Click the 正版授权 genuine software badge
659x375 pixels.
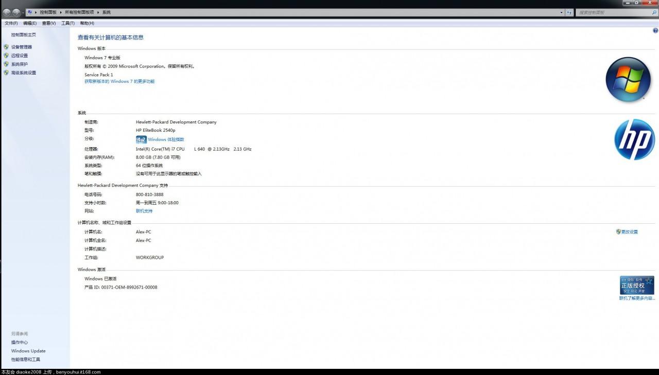(x=637, y=285)
